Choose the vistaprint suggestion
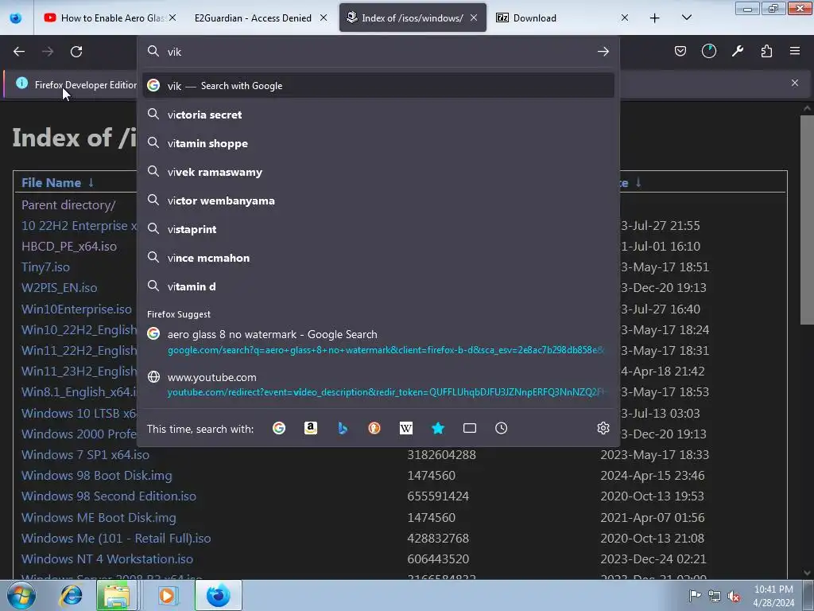This screenshot has width=814, height=611. pos(378,228)
